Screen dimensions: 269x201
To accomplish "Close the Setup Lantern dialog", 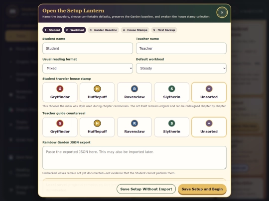I will [x=222, y=12].
